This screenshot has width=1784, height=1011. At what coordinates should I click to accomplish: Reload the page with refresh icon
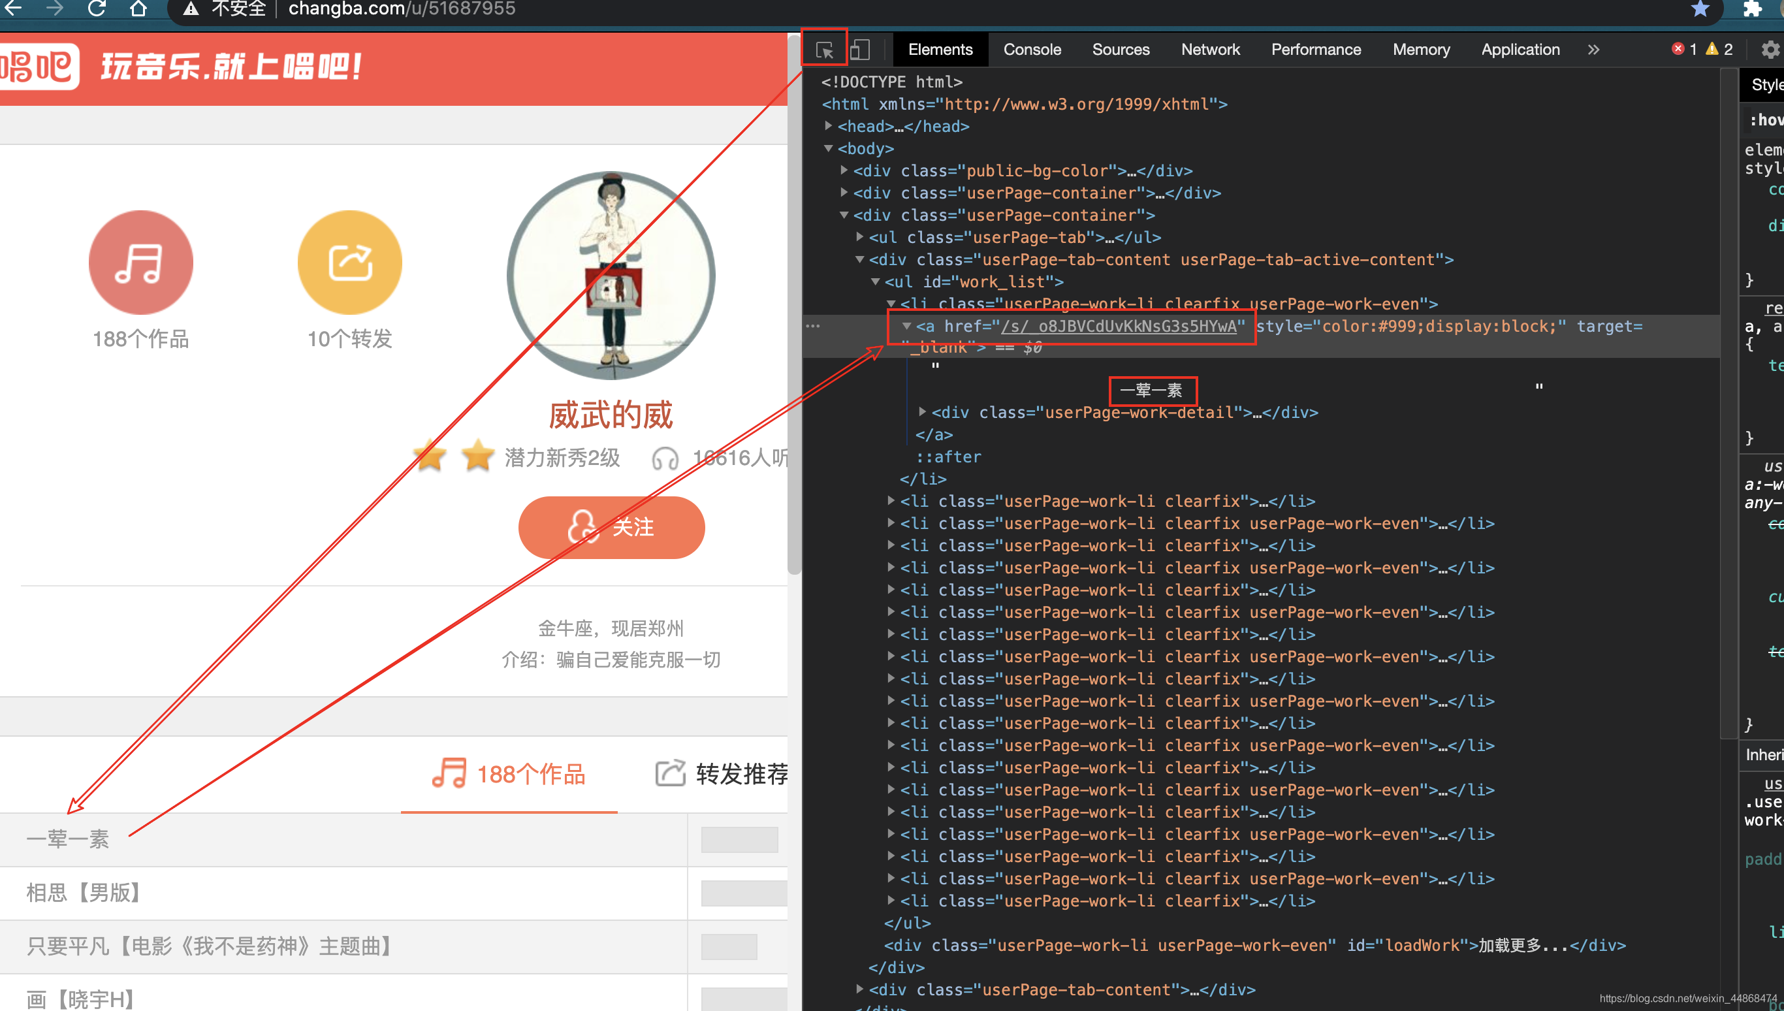(97, 9)
